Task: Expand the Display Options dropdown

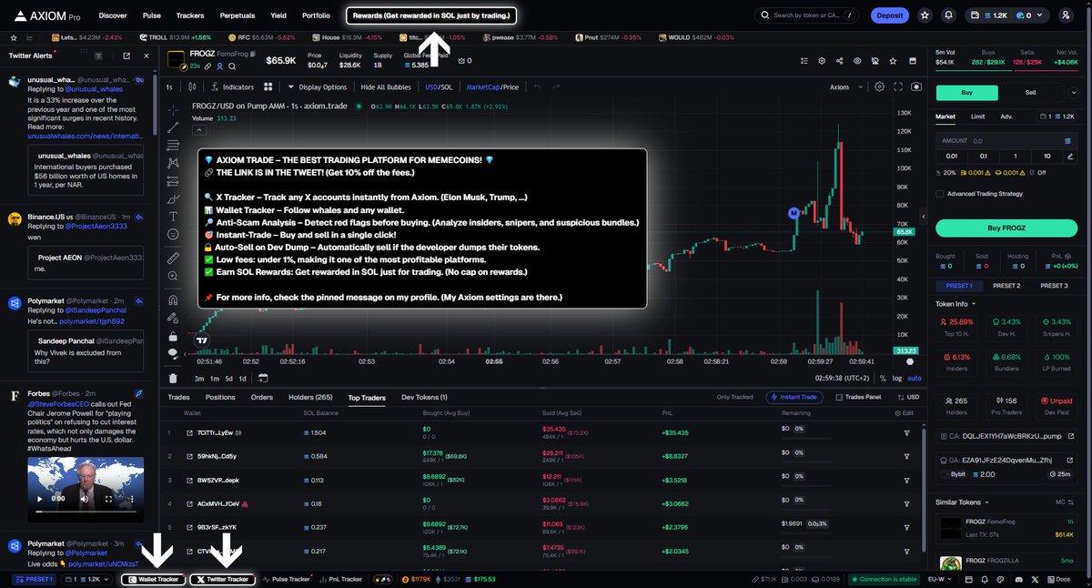Action: (317, 87)
